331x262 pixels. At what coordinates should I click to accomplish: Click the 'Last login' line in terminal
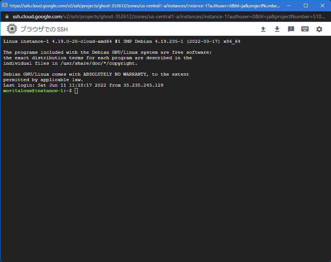click(x=83, y=85)
